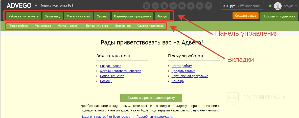Open the Форум tab

[163, 16]
